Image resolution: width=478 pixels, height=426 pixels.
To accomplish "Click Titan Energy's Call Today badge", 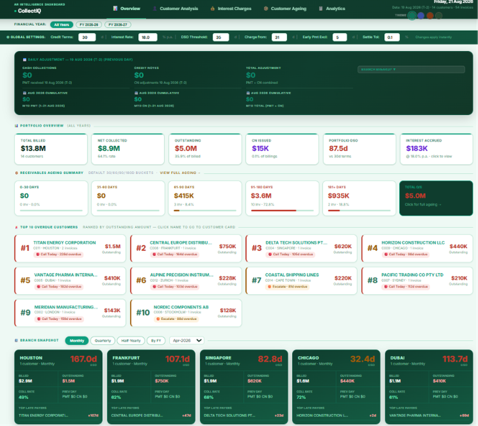I will [58, 255].
